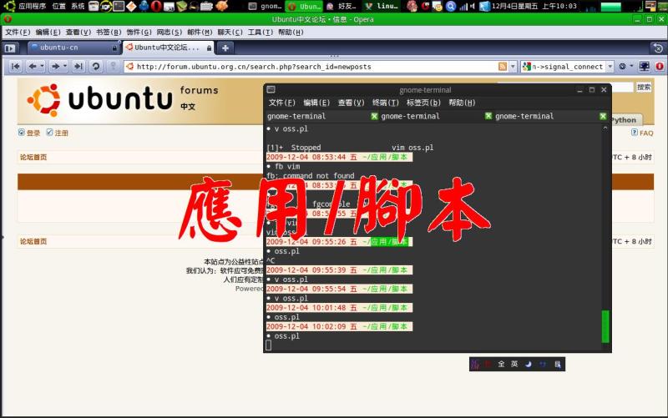This screenshot has height=418, width=668.
Task: Click the monitor icon in Opera toolbar
Action: [644, 67]
